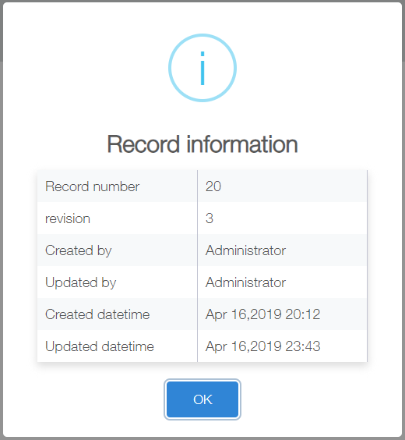Select the Created by label
This screenshot has height=440, width=405.
click(79, 250)
